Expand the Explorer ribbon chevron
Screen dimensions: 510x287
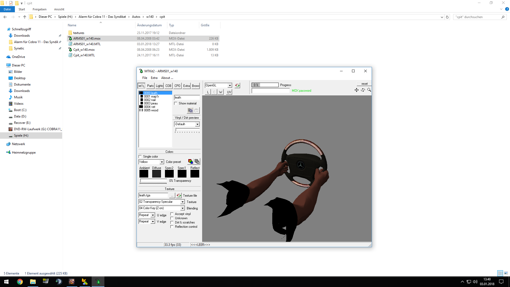501,9
